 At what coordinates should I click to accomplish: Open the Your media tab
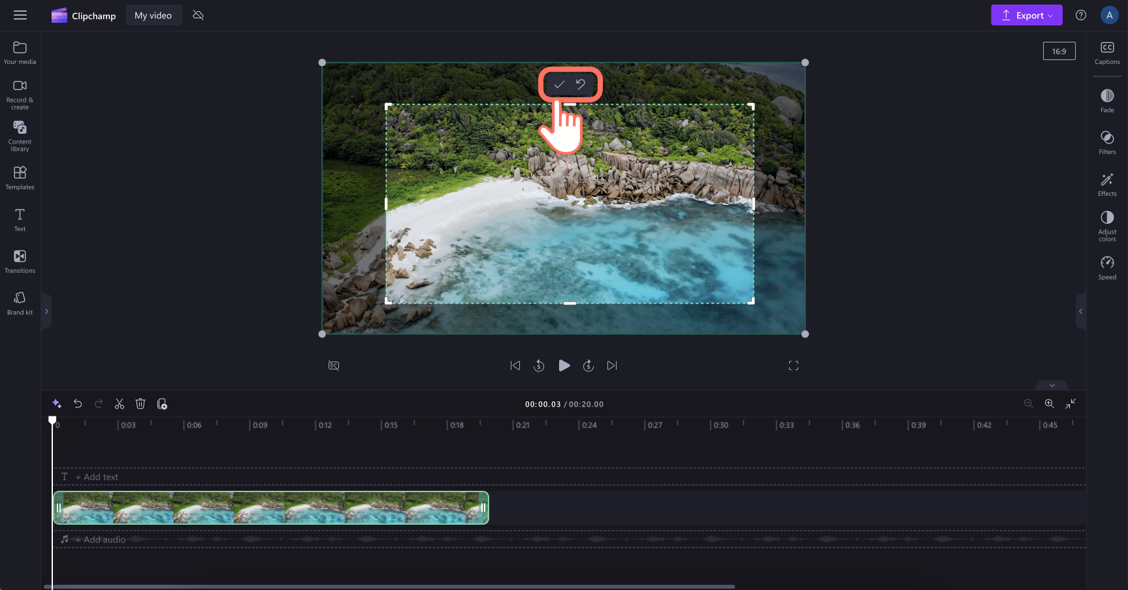coord(20,53)
